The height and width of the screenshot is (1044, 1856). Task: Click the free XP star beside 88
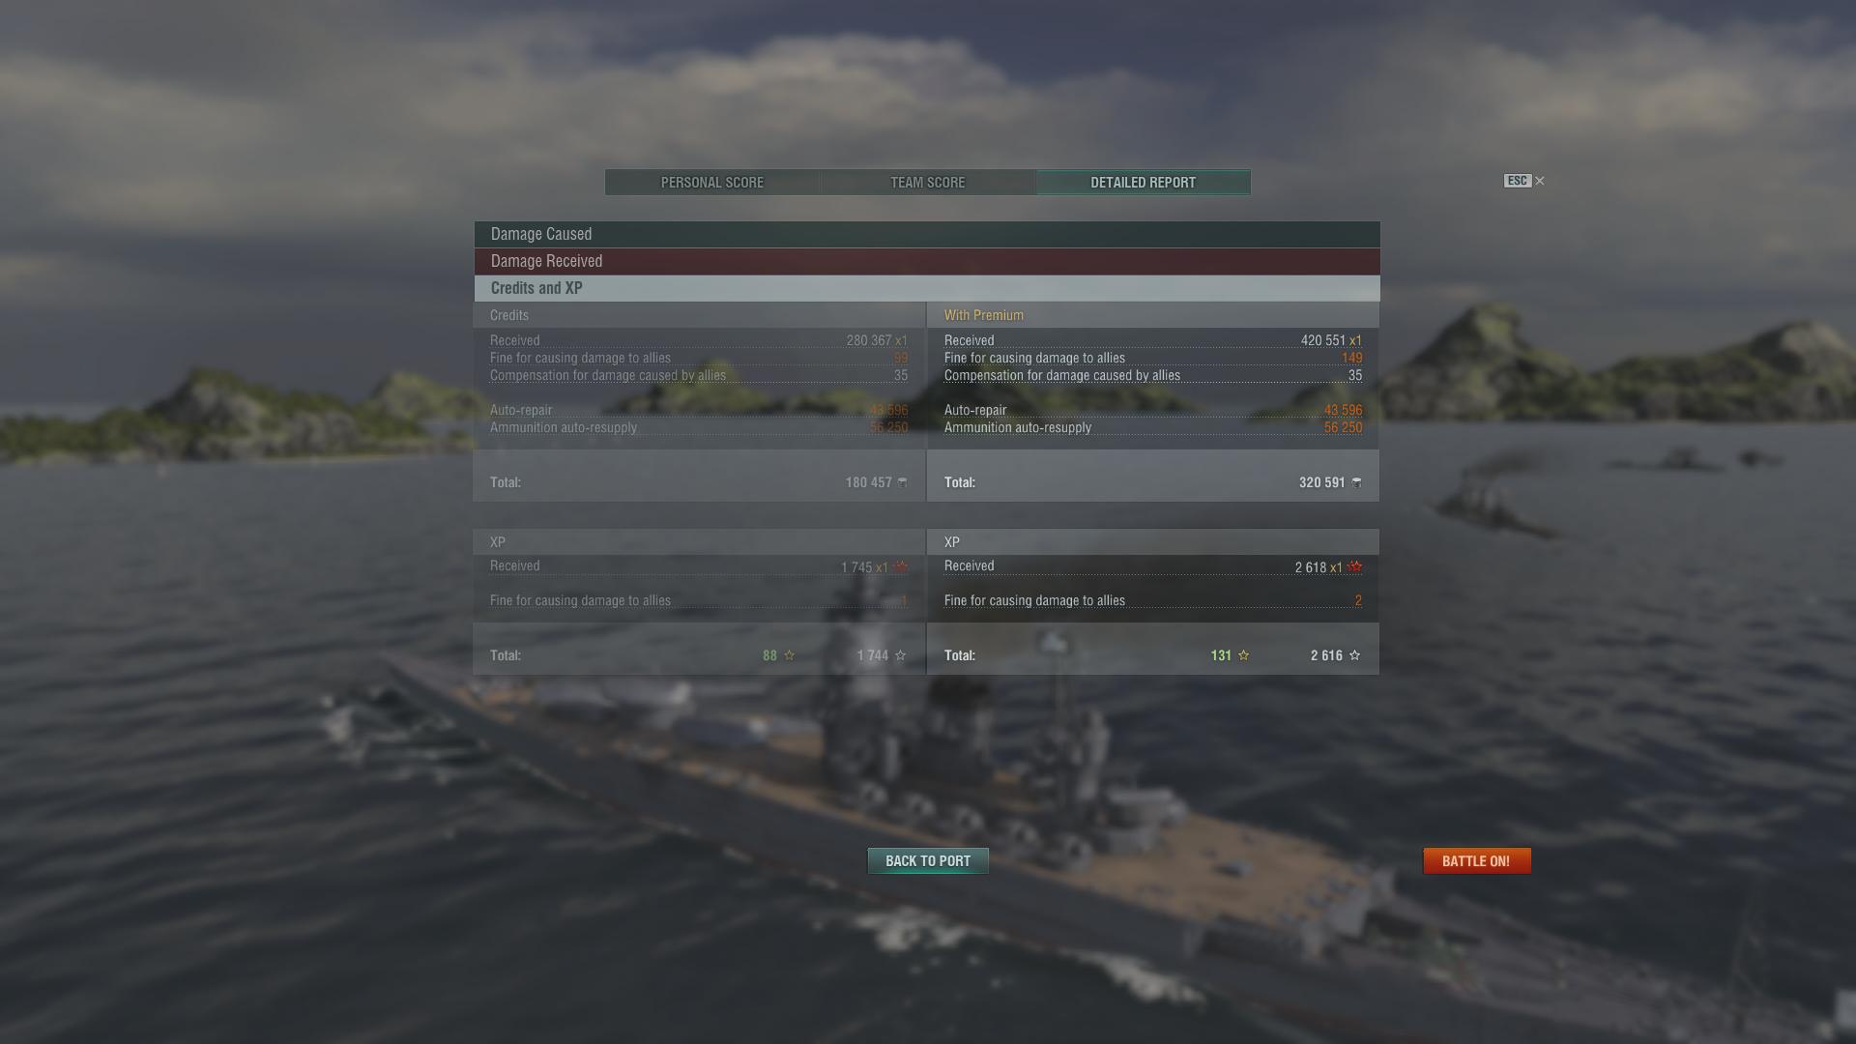[x=790, y=655]
